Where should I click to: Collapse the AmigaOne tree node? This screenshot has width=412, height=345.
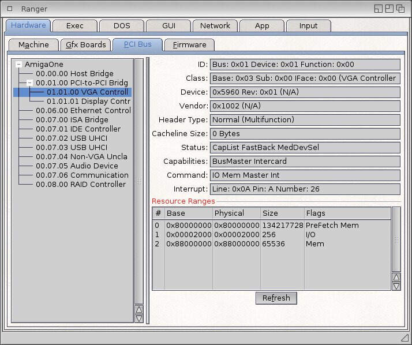click(x=19, y=65)
